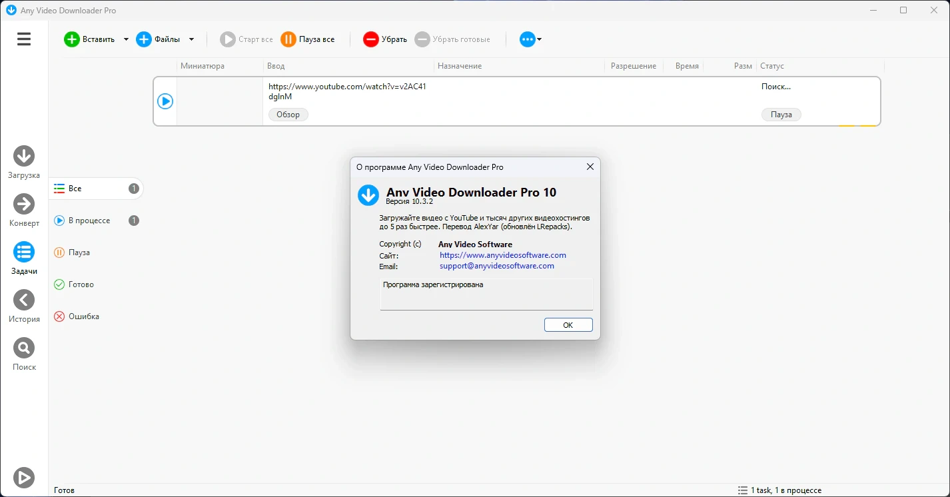Click the Назначение column header
The height and width of the screenshot is (497, 950).
(x=460, y=66)
